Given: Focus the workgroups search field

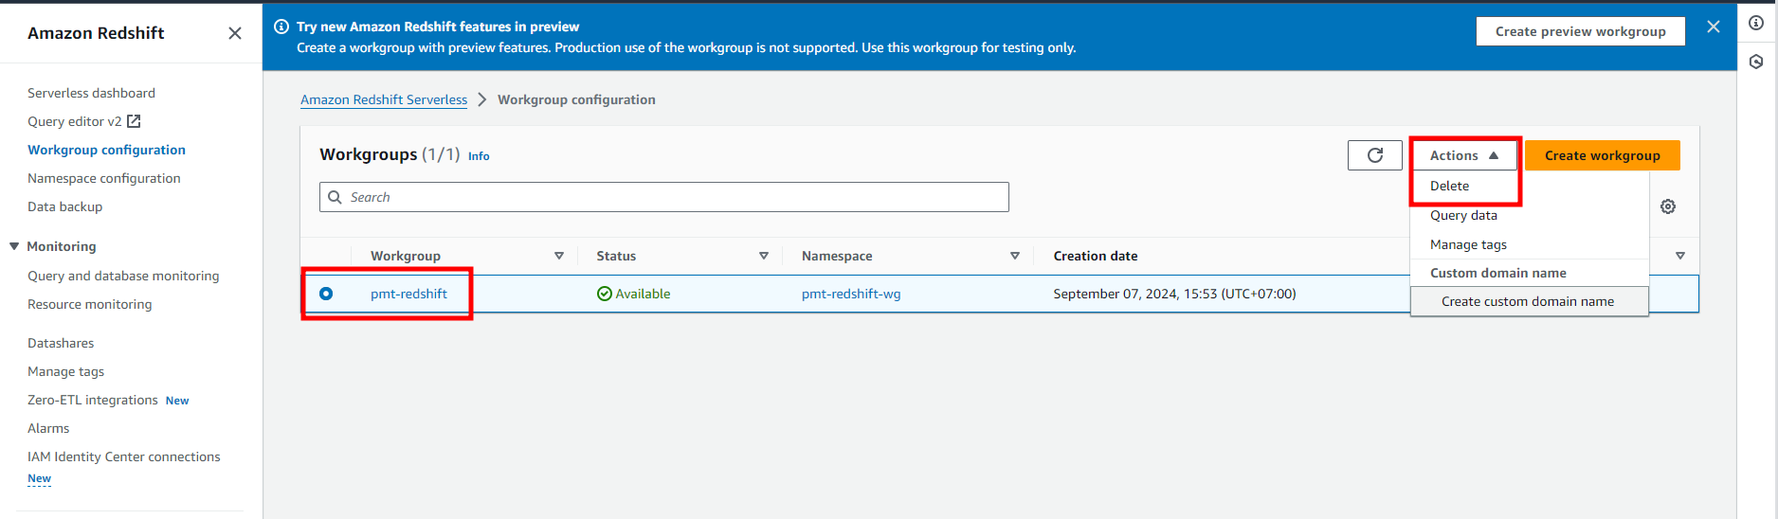Looking at the screenshot, I should [663, 197].
